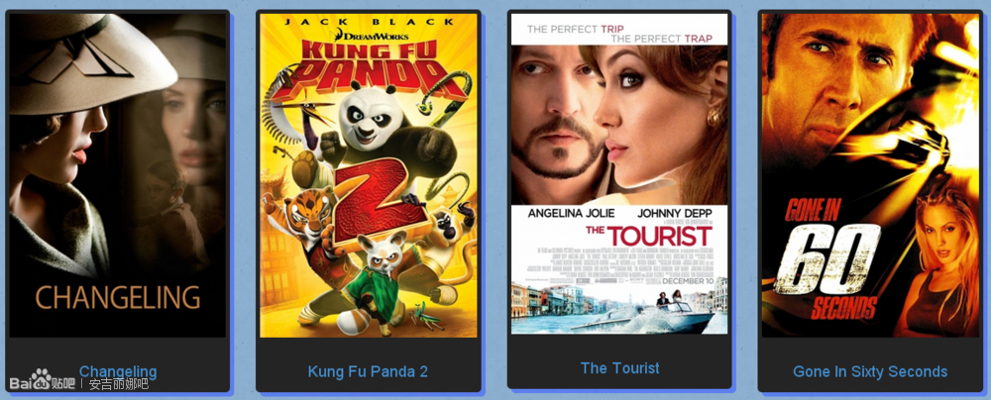Image resolution: width=991 pixels, height=400 pixels.
Task: Click the Kung Fu Panda 2 title link
Action: point(368,371)
